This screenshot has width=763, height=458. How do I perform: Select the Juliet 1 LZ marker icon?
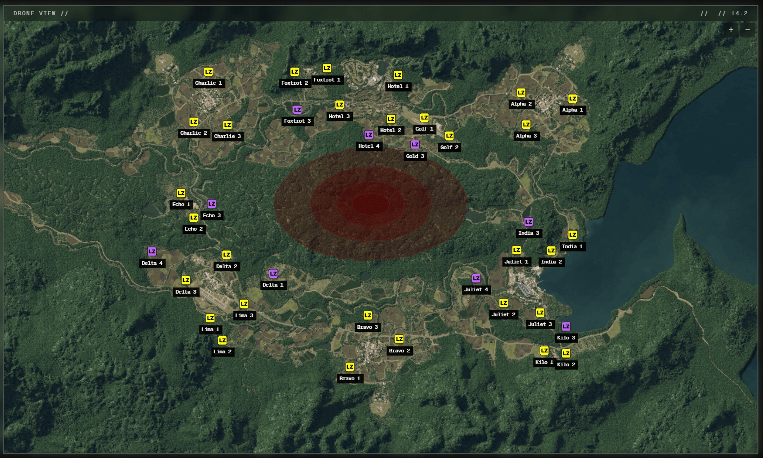pyautogui.click(x=517, y=250)
